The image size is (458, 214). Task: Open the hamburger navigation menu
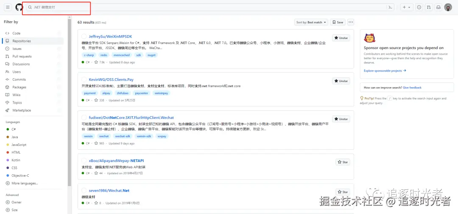tap(8, 7)
